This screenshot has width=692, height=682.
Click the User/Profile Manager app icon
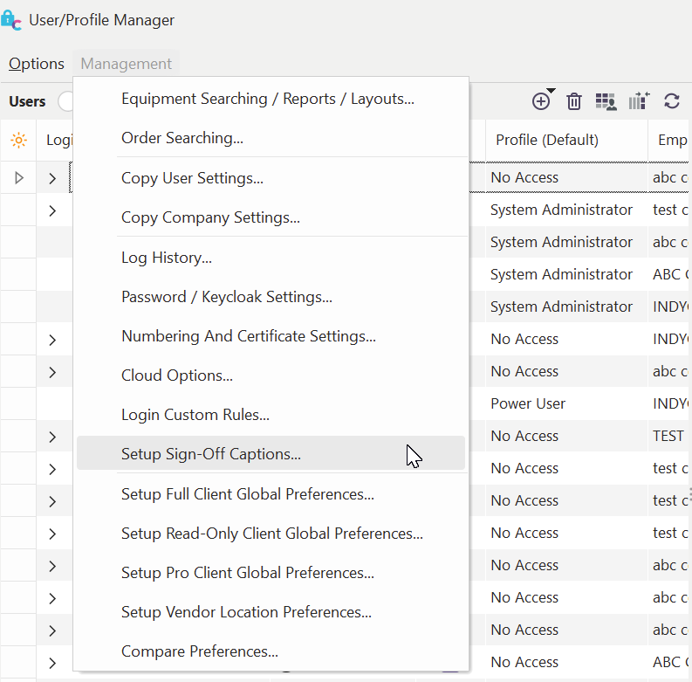12,20
